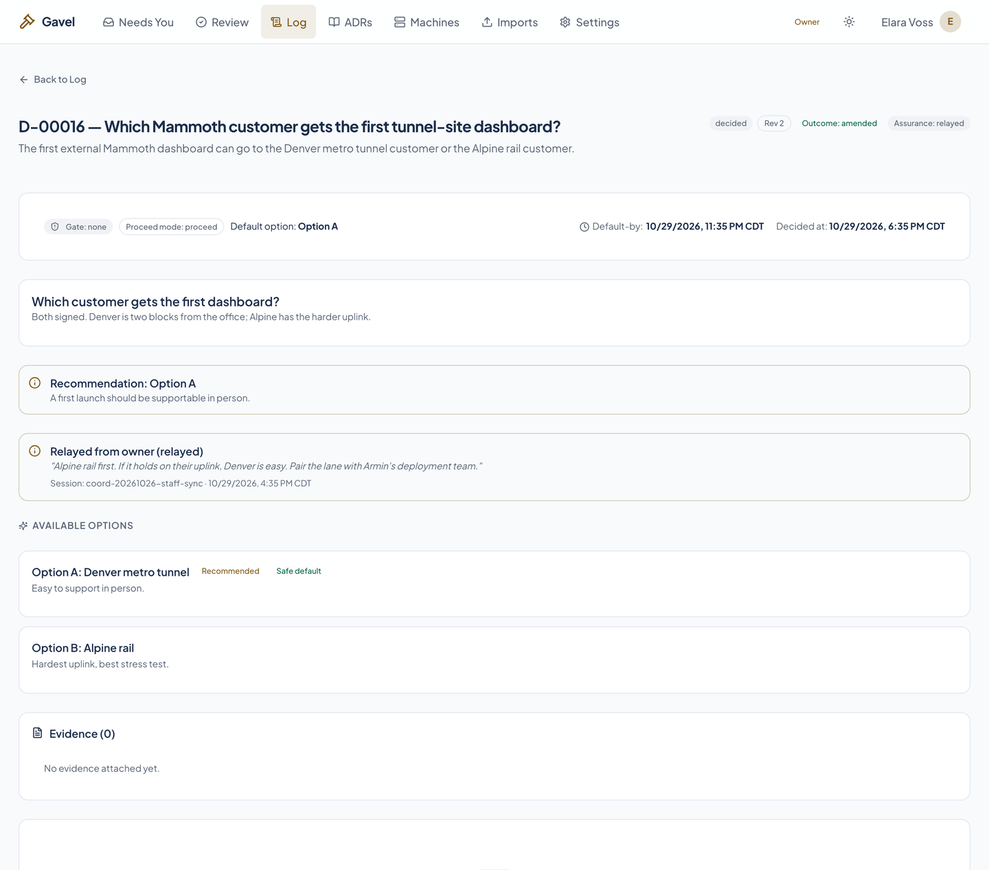Click the document icon beside Evidence (0)
Image resolution: width=989 pixels, height=870 pixels.
[x=38, y=733]
